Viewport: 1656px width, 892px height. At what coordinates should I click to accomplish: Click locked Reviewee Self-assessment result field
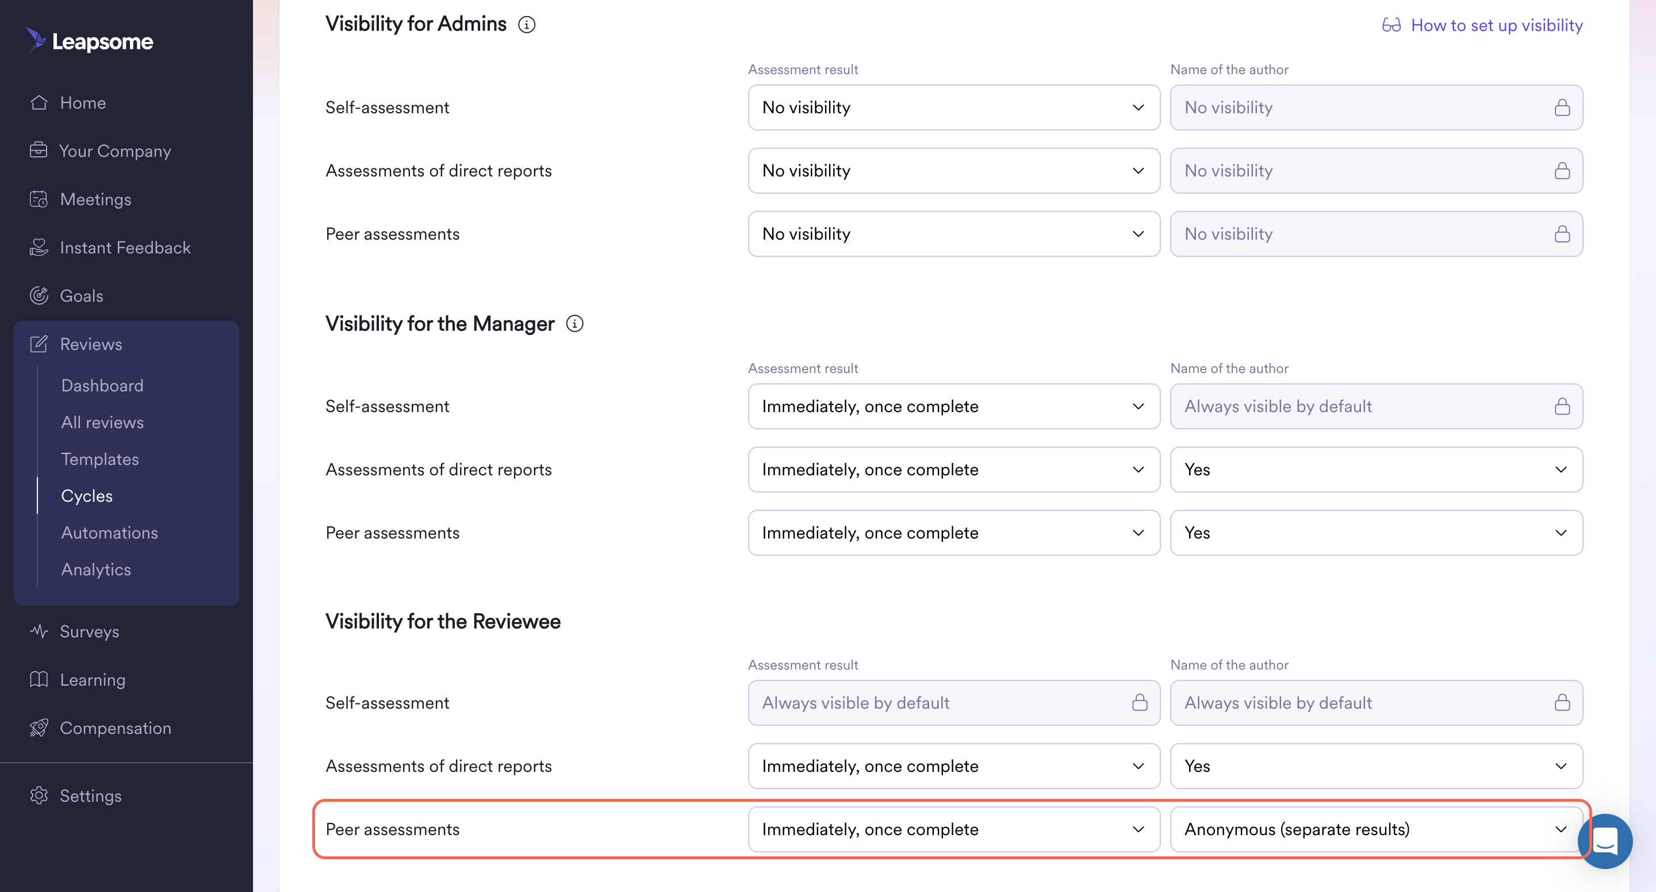(x=954, y=702)
